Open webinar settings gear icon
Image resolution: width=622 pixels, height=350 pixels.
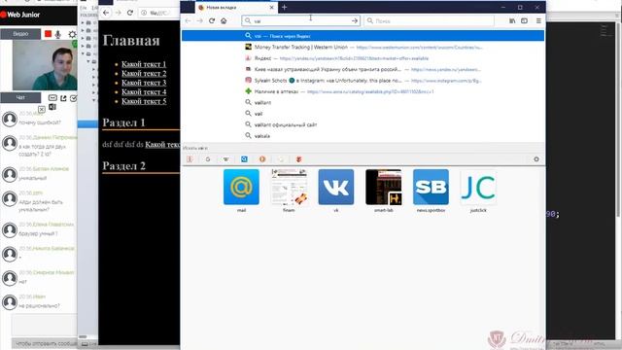pos(72,35)
